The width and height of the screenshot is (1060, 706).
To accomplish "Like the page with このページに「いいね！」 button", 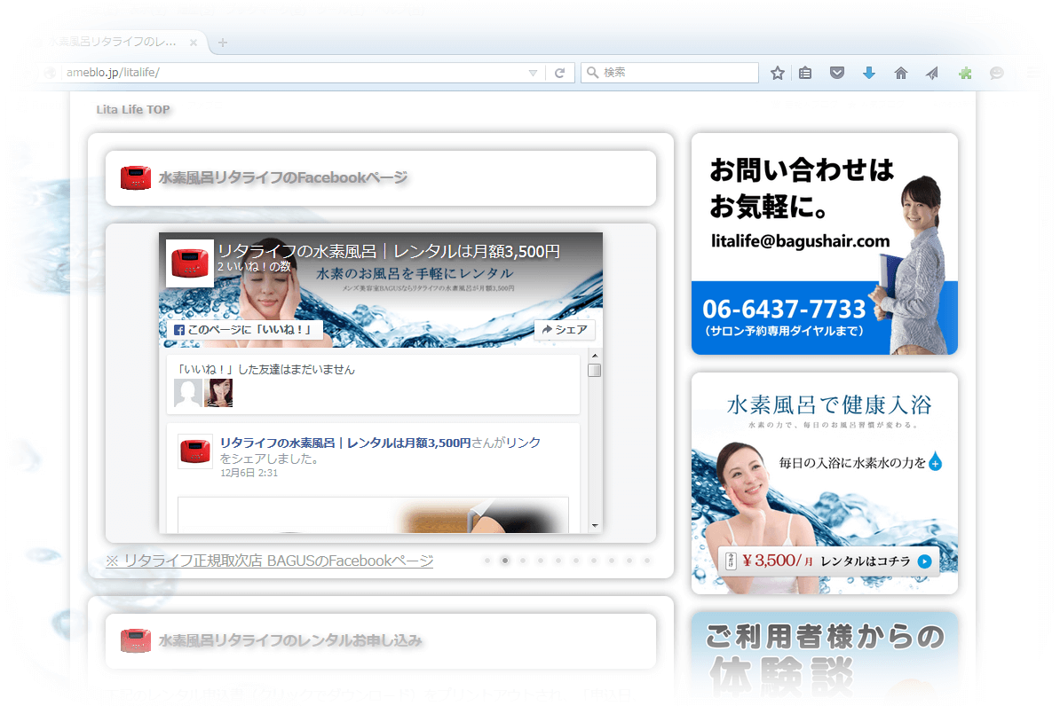I will (x=245, y=330).
